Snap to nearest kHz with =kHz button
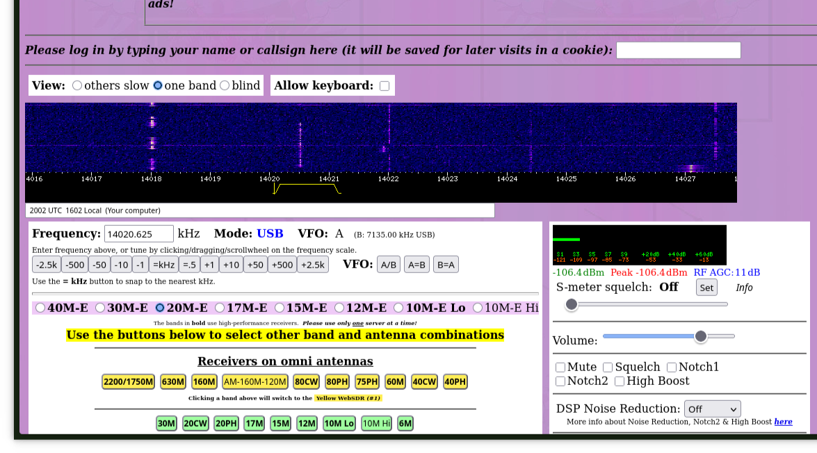Viewport: 817px width, 453px height. point(163,265)
